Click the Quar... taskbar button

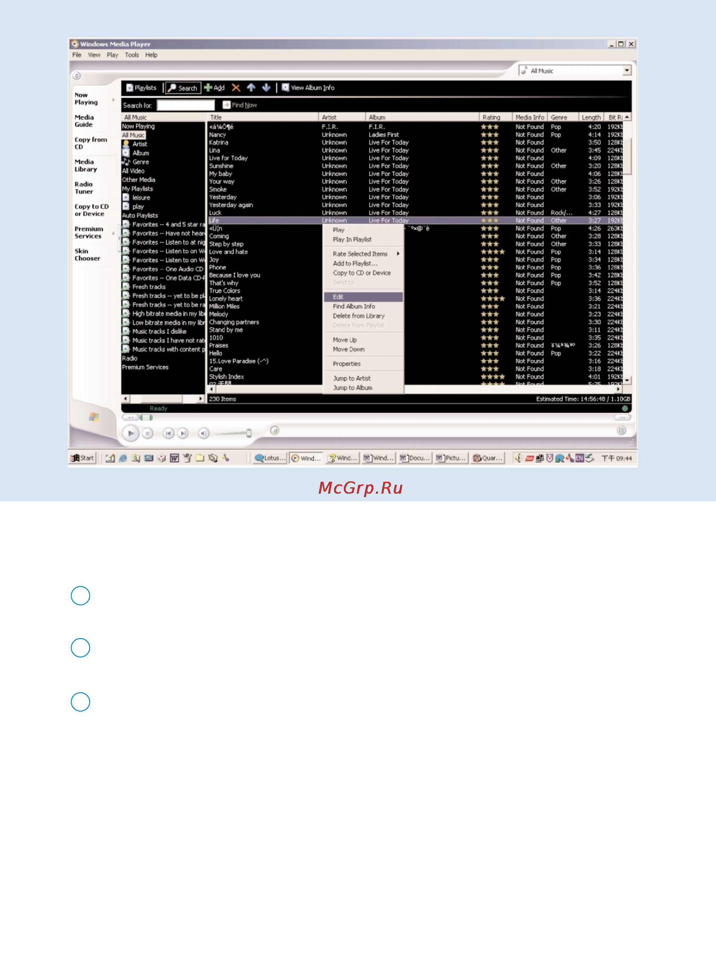(488, 458)
